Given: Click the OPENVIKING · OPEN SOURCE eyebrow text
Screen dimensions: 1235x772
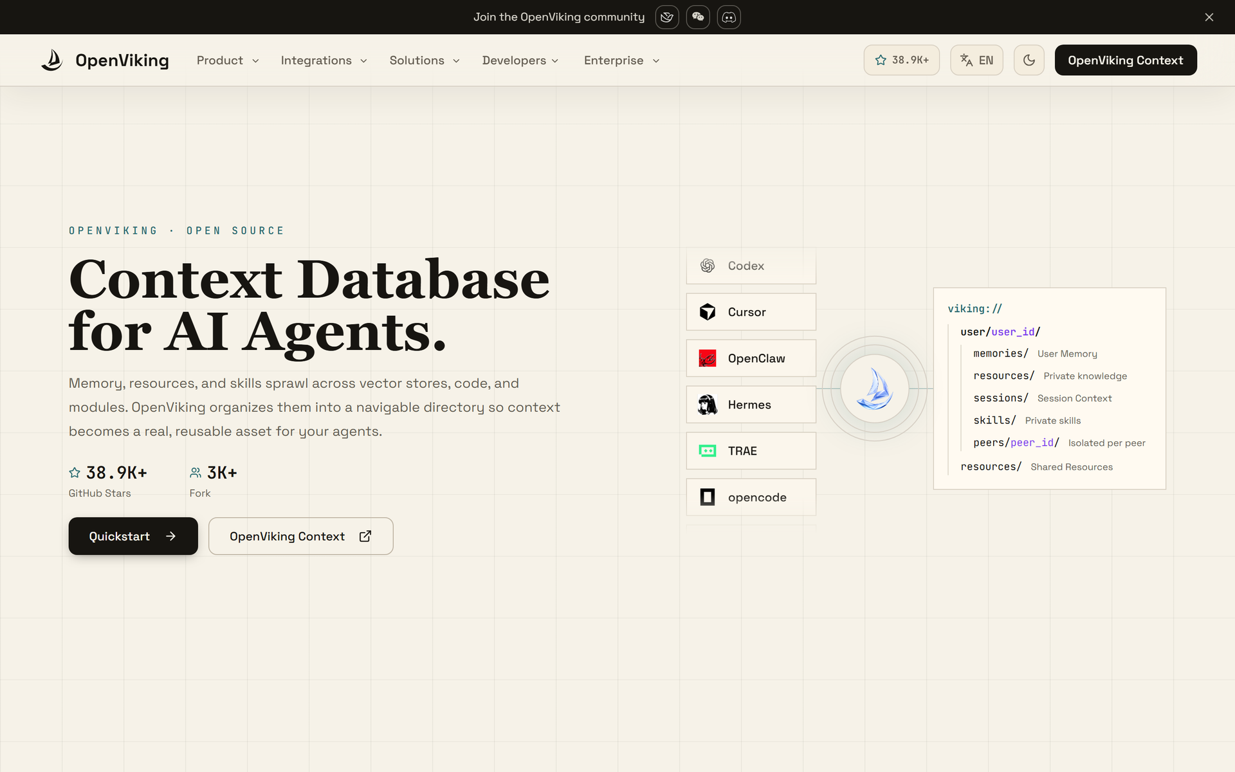Looking at the screenshot, I should tap(176, 230).
